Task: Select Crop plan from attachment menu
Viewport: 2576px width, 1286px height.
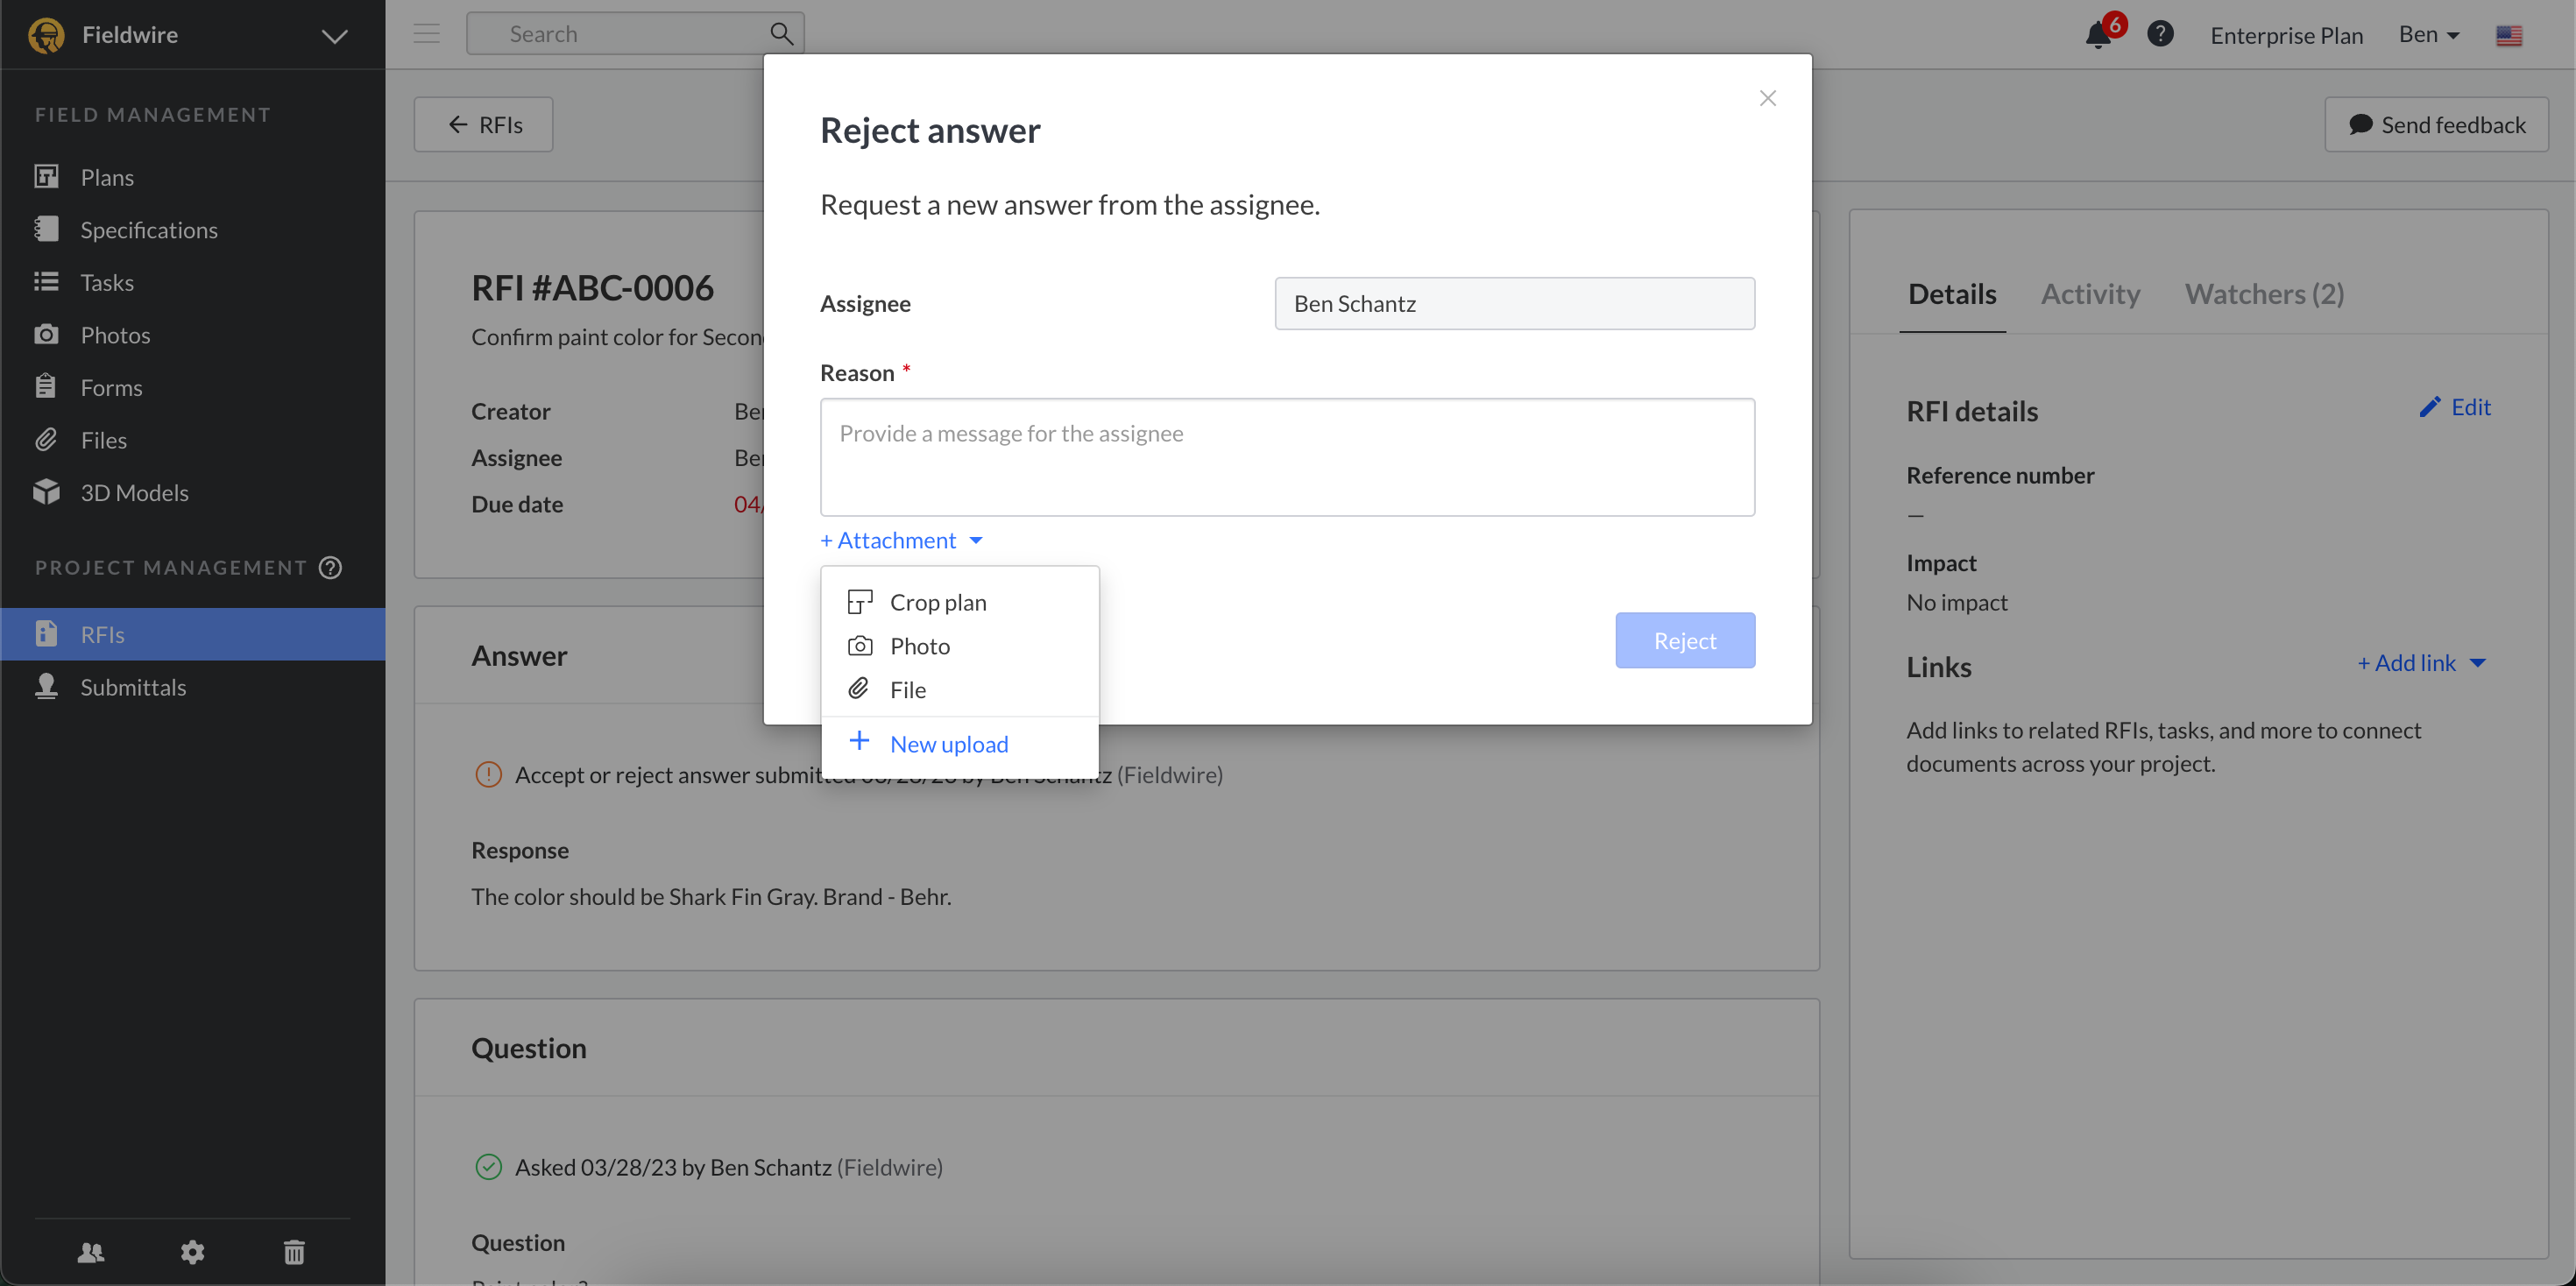Action: click(937, 602)
